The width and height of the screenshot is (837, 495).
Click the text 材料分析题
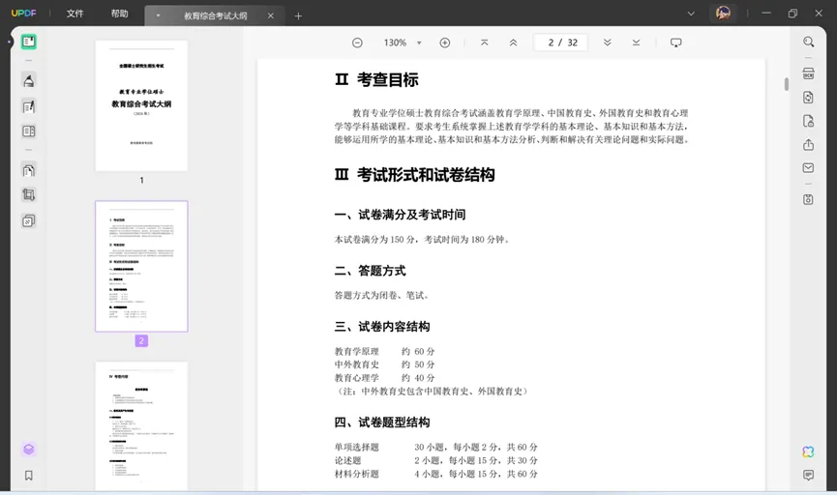[357, 474]
